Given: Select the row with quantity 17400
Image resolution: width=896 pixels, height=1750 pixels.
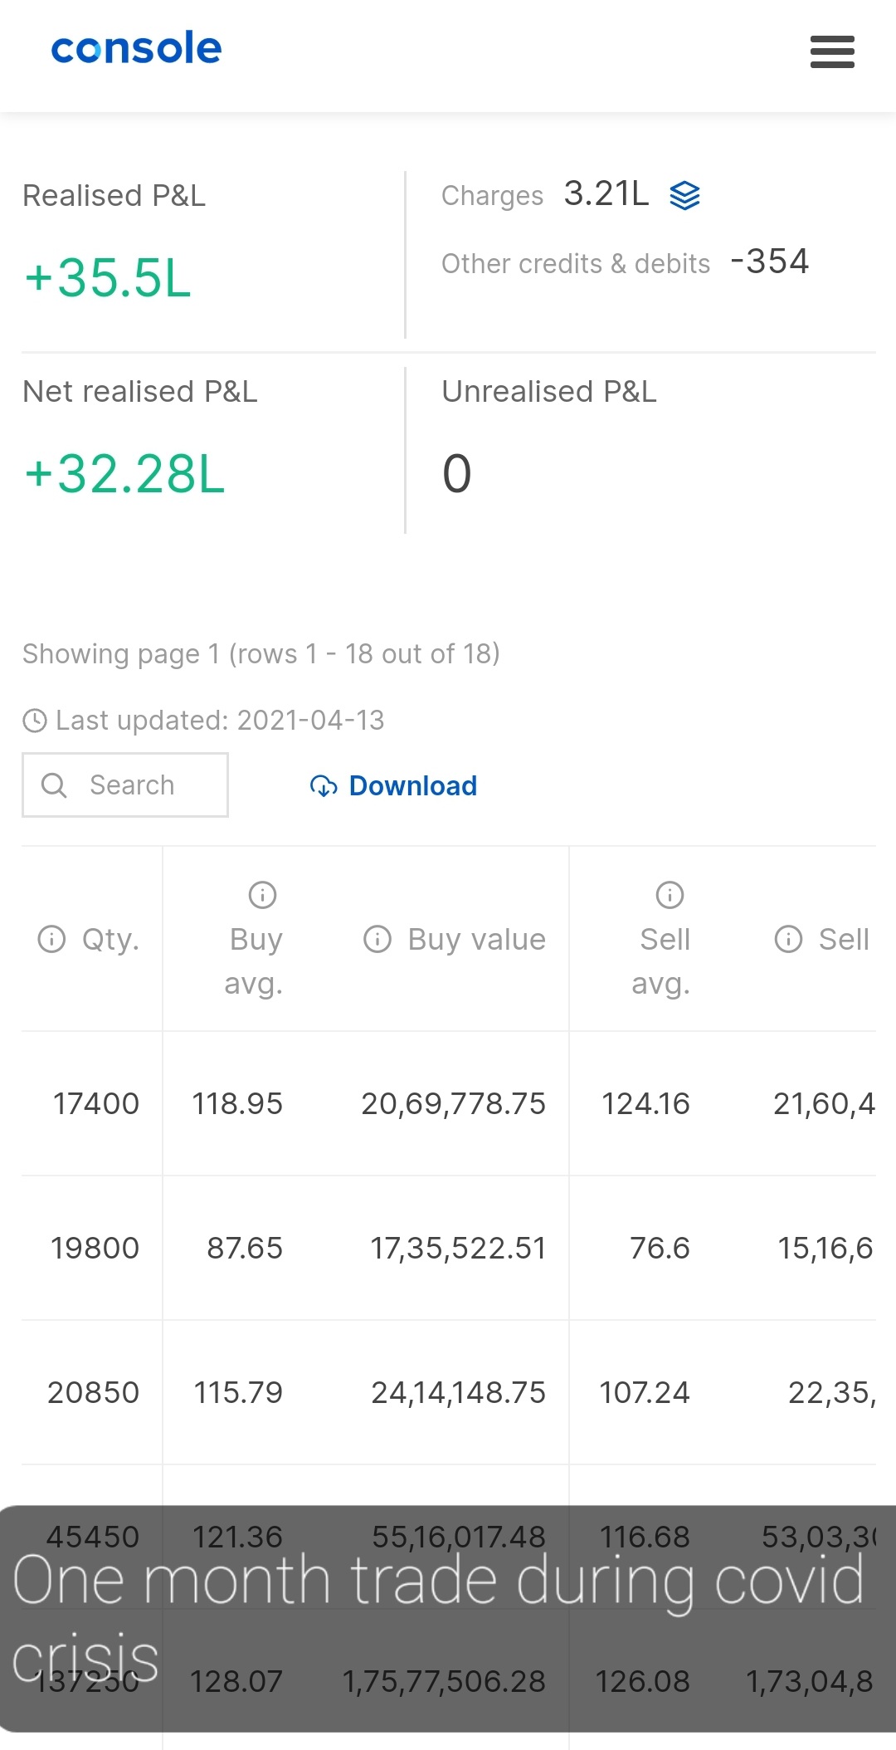Looking at the screenshot, I should (96, 1103).
